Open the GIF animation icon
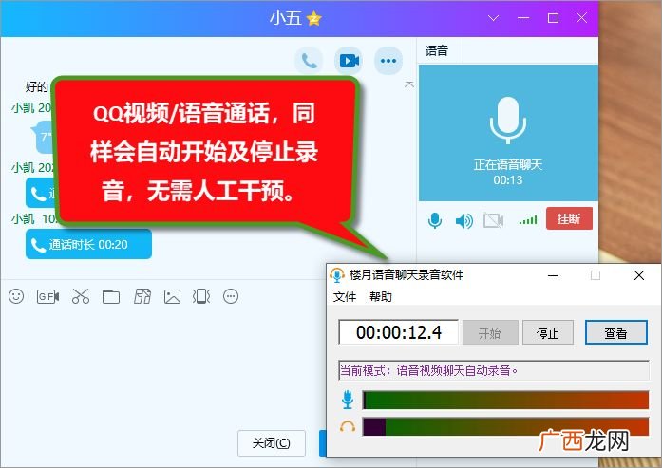 47,297
